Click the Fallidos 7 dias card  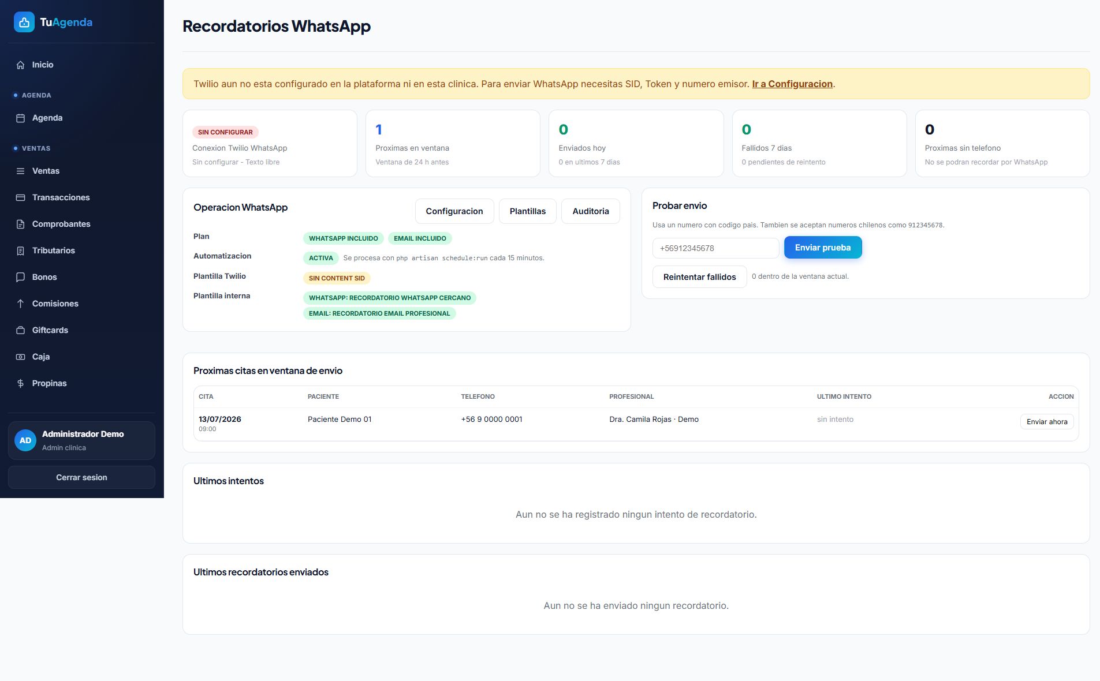pos(819,144)
